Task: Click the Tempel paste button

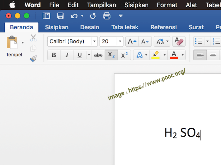Action: [x=14, y=46]
